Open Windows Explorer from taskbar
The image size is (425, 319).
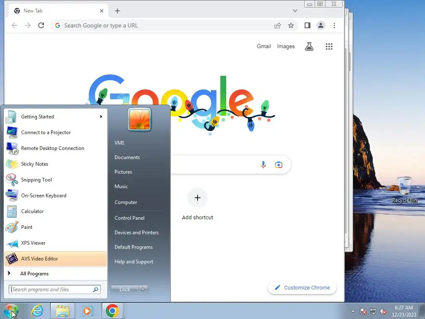click(63, 311)
